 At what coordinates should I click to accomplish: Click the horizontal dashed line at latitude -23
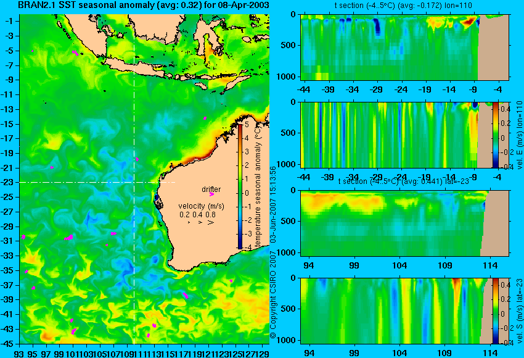[x=97, y=182]
